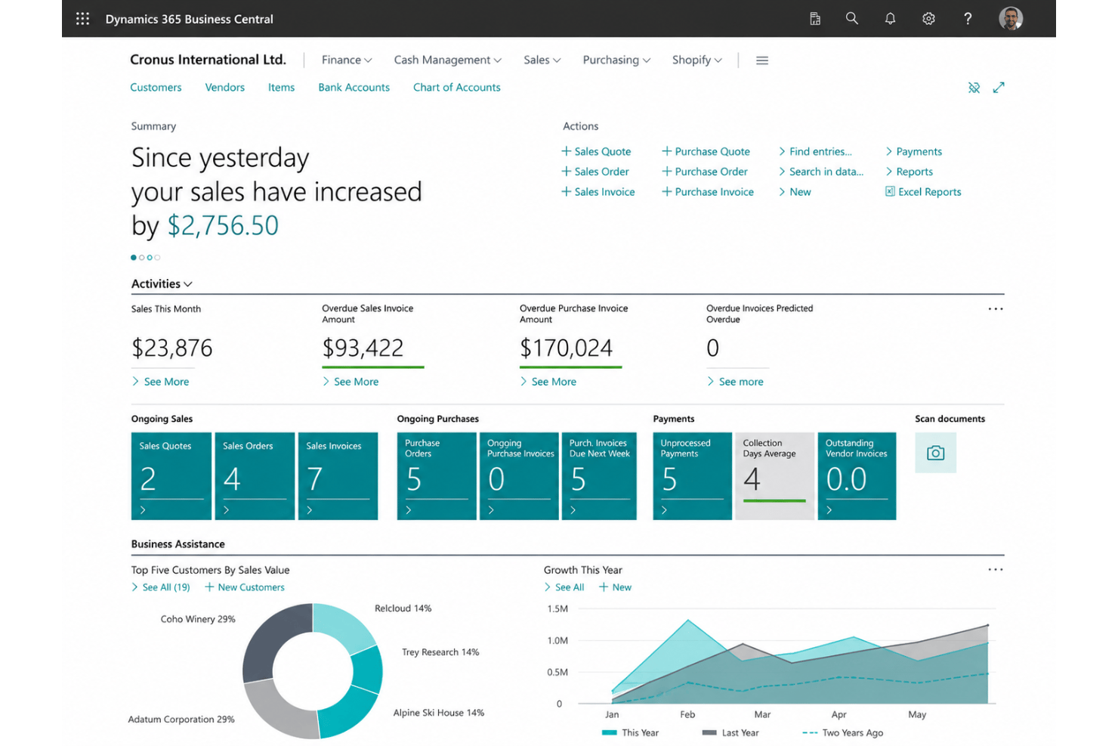Open the settings gear
Screen dimensions: 1118x746
[x=929, y=19]
